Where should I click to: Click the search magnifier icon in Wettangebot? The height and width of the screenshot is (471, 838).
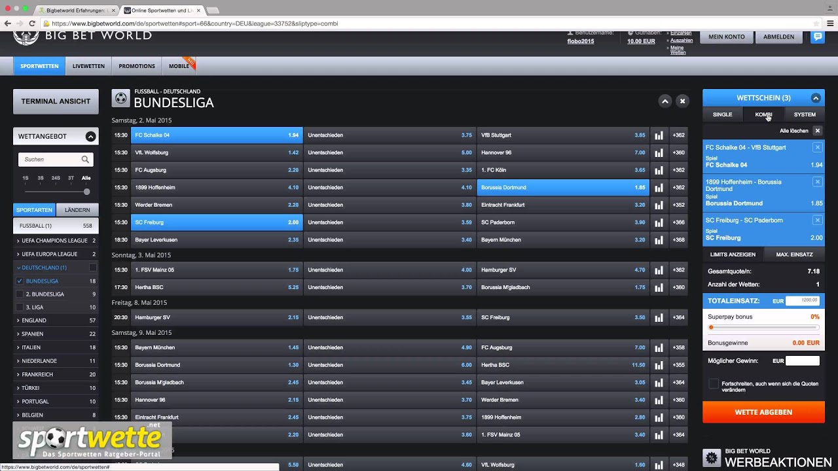85,159
